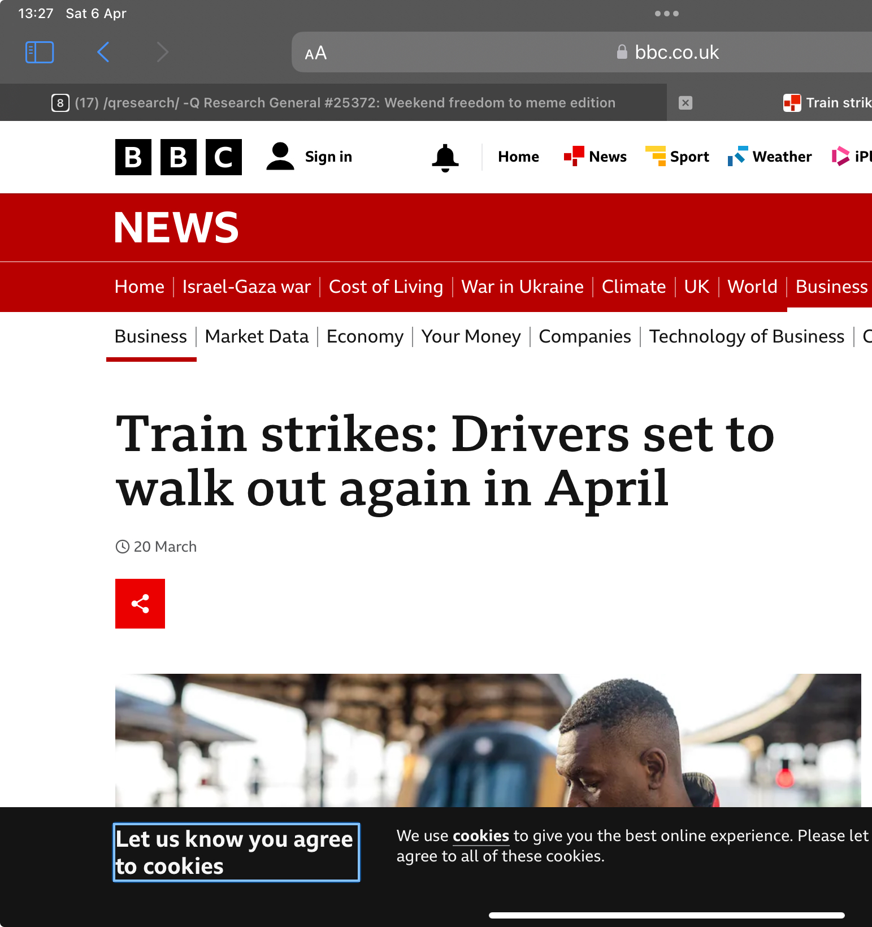
Task: Open the Your Money sub-section
Action: (471, 336)
